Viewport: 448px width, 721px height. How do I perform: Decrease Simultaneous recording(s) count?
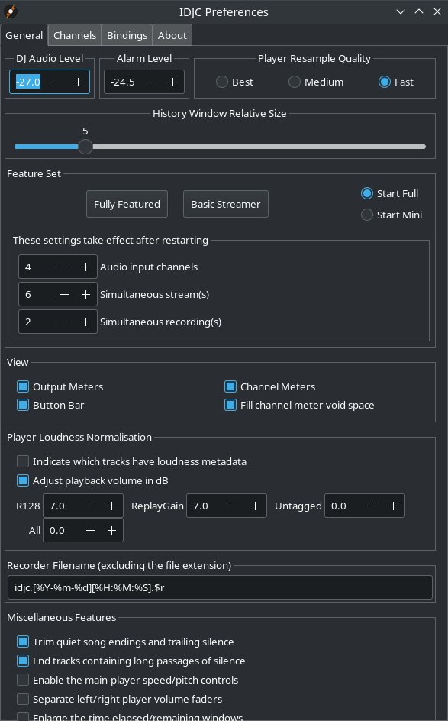pyautogui.click(x=64, y=322)
